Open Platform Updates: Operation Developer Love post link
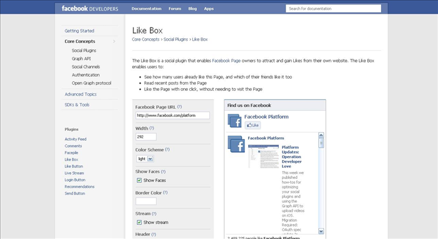Screen dimensions: 438x239 click(291, 157)
